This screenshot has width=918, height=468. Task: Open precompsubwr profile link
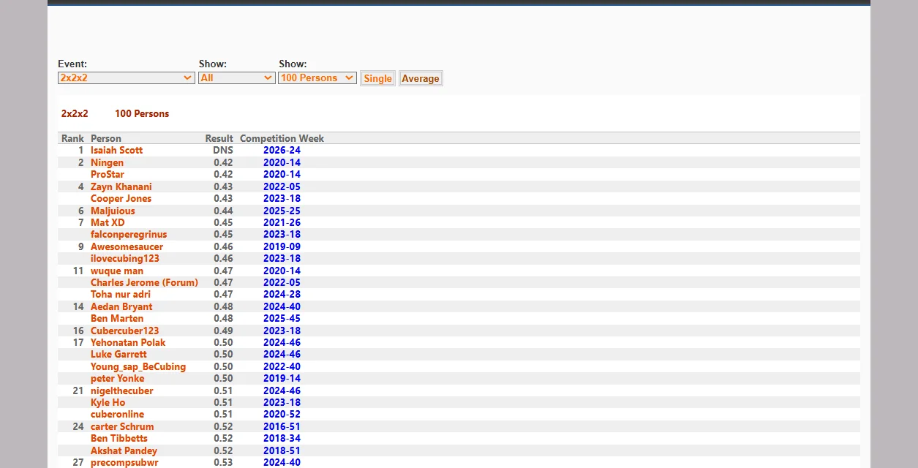[124, 463]
